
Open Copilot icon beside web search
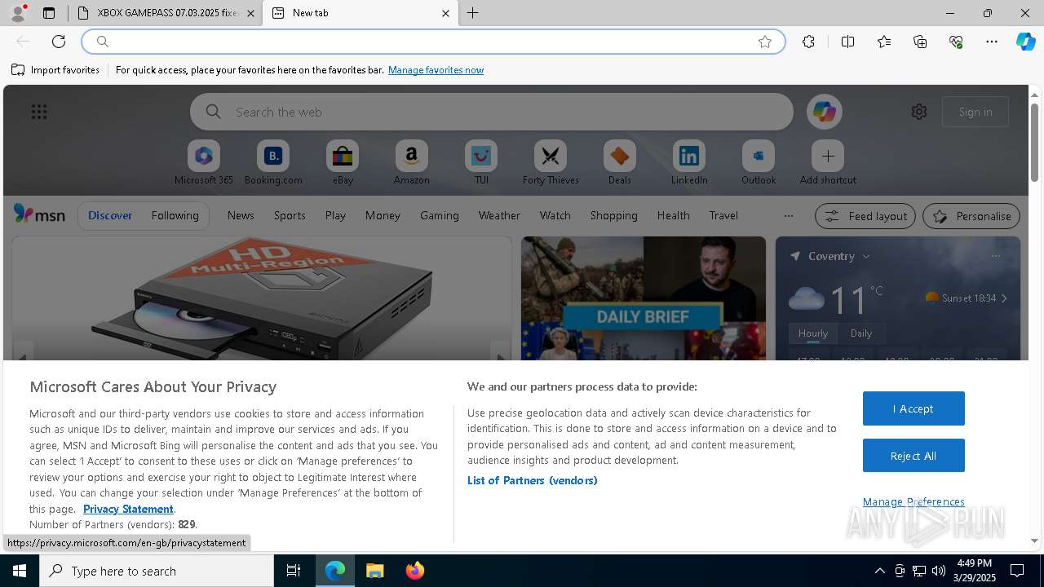point(825,112)
